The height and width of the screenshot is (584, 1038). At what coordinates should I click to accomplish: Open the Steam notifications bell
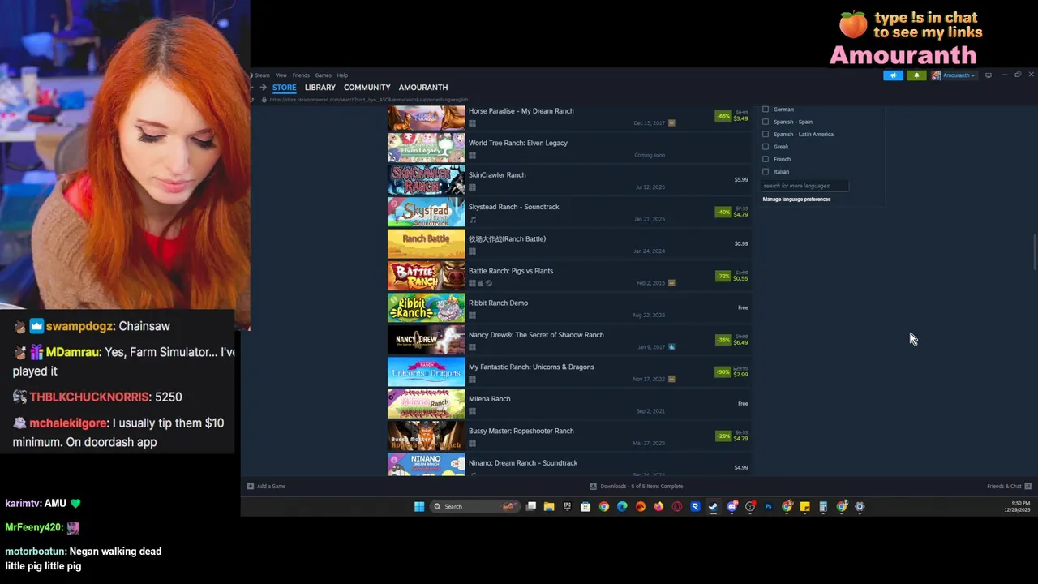[916, 75]
